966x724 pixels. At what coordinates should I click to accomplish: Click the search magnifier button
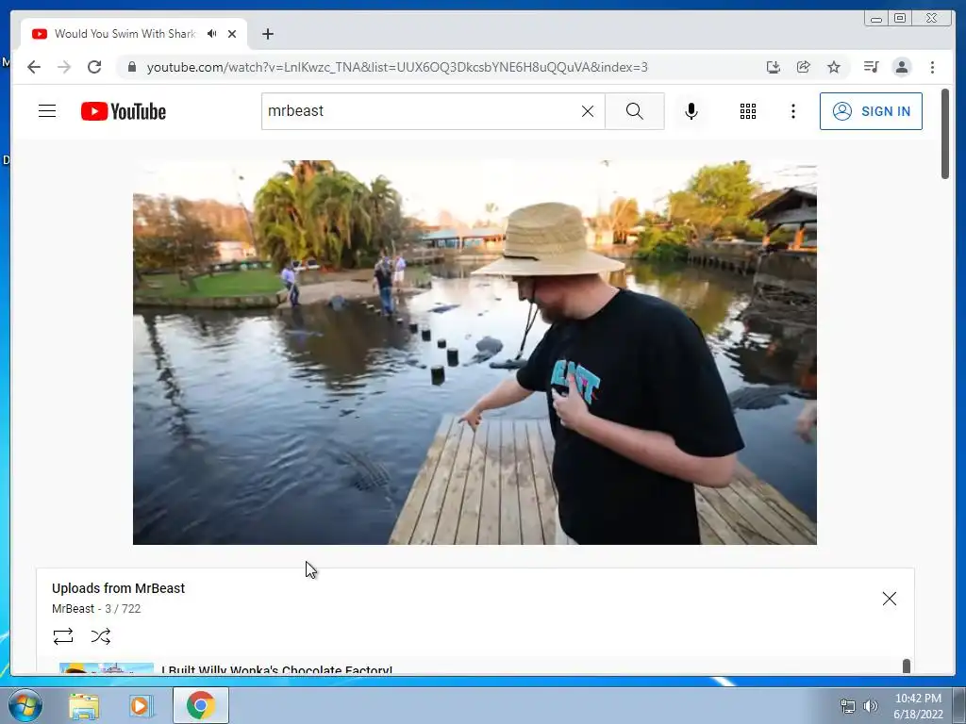635,111
